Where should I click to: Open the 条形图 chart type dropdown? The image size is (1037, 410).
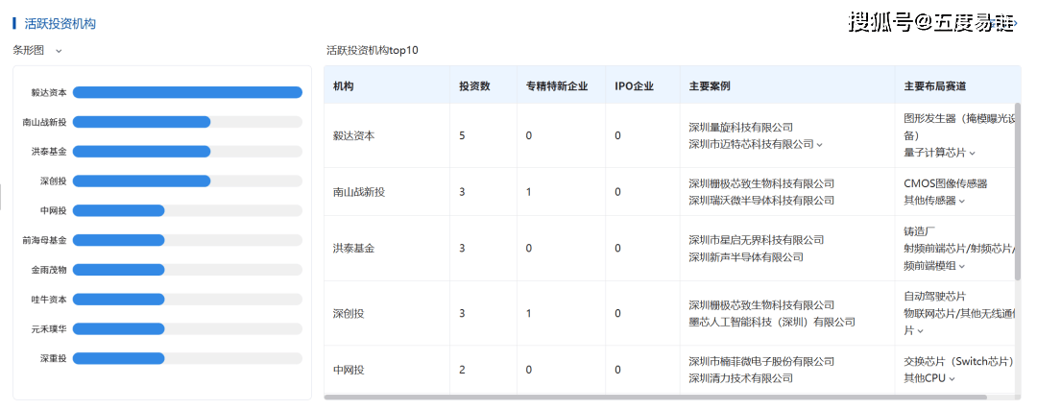pyautogui.click(x=59, y=50)
